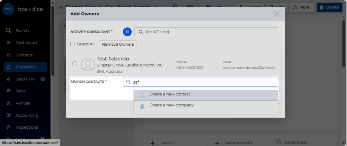The width and height of the screenshot is (347, 146).
Task: Click magnifier icon in Activity Consultant field
Action: [x=140, y=32]
